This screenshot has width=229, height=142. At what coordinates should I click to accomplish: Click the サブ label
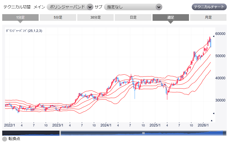point(98,7)
